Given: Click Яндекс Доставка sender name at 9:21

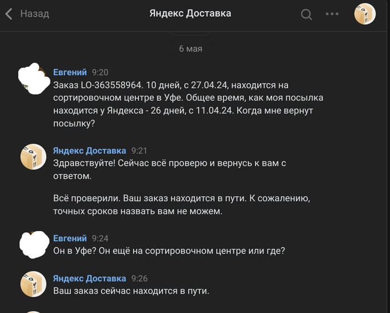Looking at the screenshot, I should [x=89, y=150].
